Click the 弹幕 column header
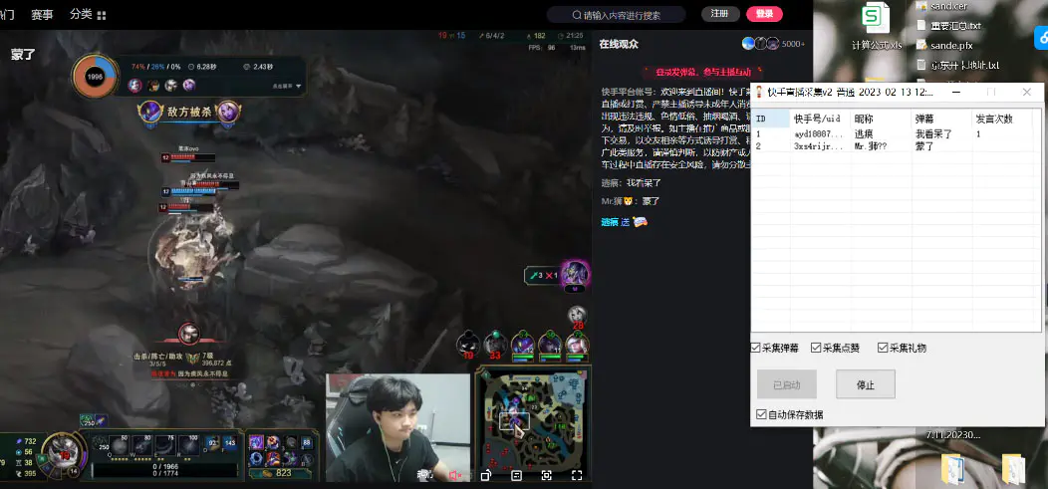1048x489 pixels. tap(941, 119)
